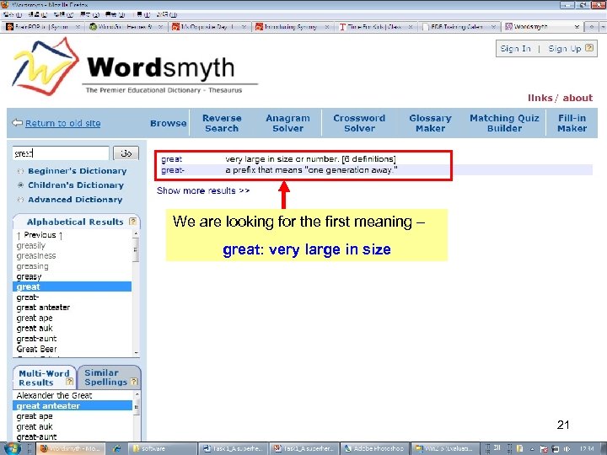This screenshot has width=607, height=455.
Task: Switch to the Similar Spellings tab
Action: [110, 377]
